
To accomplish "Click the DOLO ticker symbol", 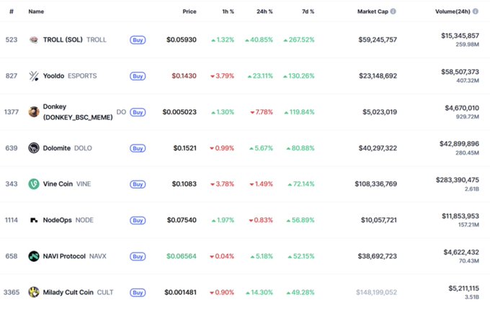I will pos(83,148).
